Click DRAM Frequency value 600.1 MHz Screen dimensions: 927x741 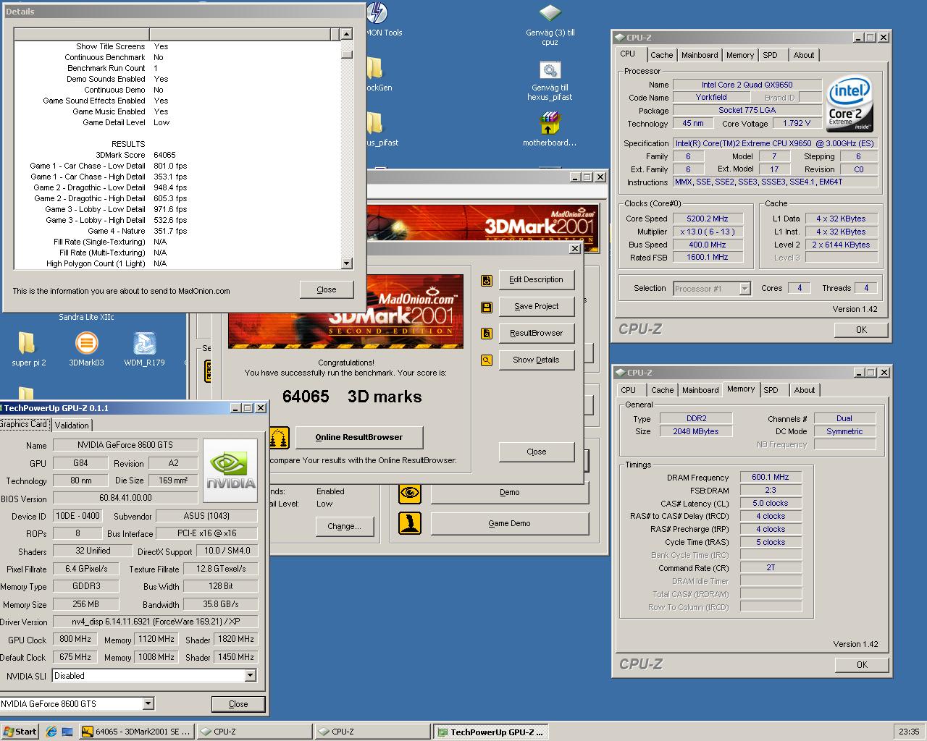771,478
